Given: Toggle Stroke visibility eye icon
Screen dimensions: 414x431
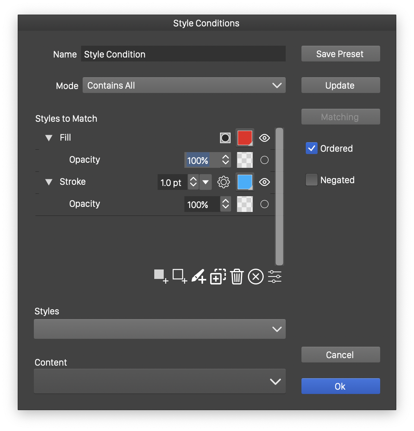Looking at the screenshot, I should tap(264, 182).
